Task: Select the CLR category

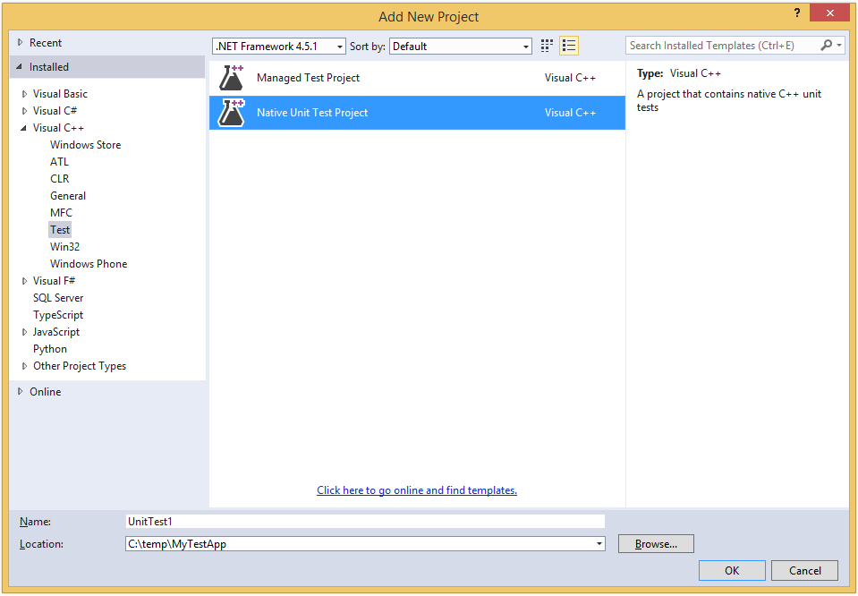Action: click(60, 179)
